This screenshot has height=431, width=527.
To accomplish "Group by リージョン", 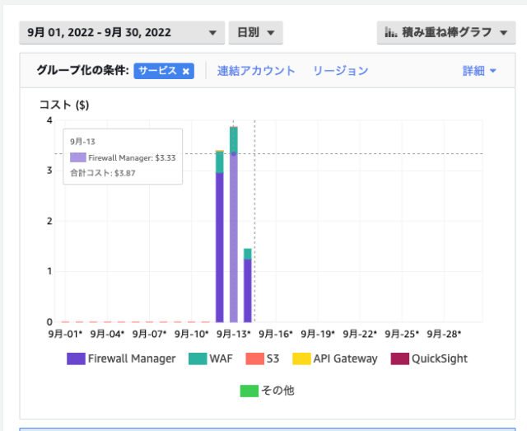I will pos(341,71).
